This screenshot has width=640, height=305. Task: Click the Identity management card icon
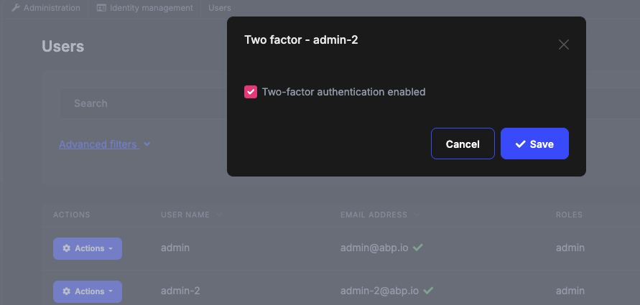[101, 8]
